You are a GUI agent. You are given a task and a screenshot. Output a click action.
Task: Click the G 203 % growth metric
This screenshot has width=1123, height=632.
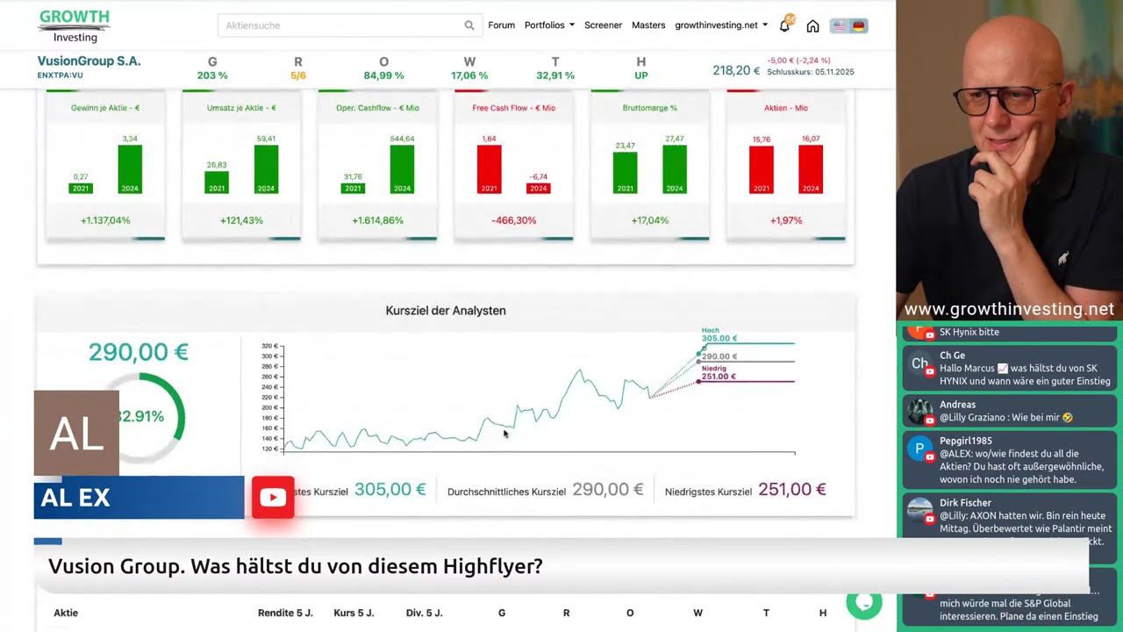coord(212,68)
